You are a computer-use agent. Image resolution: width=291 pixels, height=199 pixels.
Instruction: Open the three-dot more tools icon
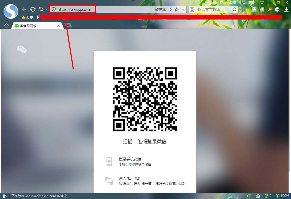[277, 9]
